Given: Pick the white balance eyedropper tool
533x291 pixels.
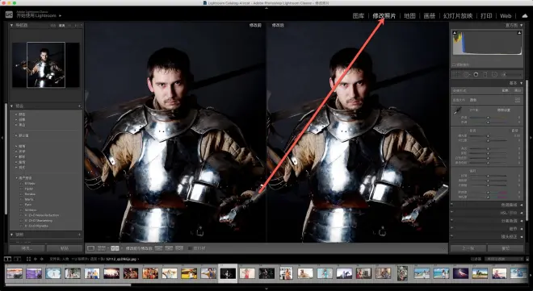Looking at the screenshot, I should (458, 110).
